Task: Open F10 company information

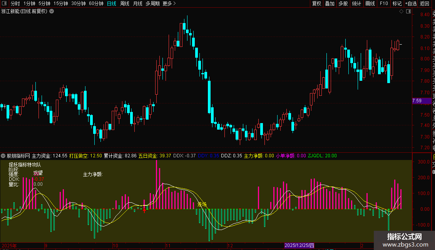Action: point(384,3)
